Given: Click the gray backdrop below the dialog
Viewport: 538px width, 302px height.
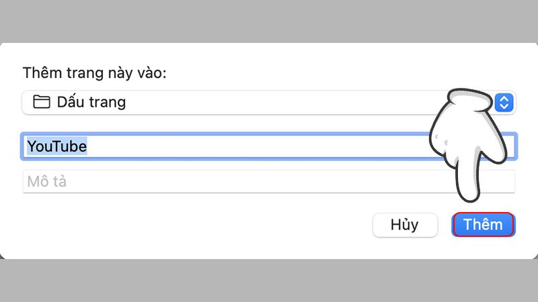Looking at the screenshot, I should pyautogui.click(x=269, y=282).
